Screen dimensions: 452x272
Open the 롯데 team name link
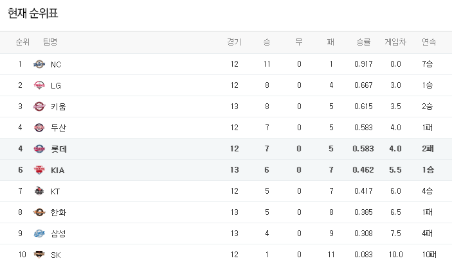click(x=59, y=149)
